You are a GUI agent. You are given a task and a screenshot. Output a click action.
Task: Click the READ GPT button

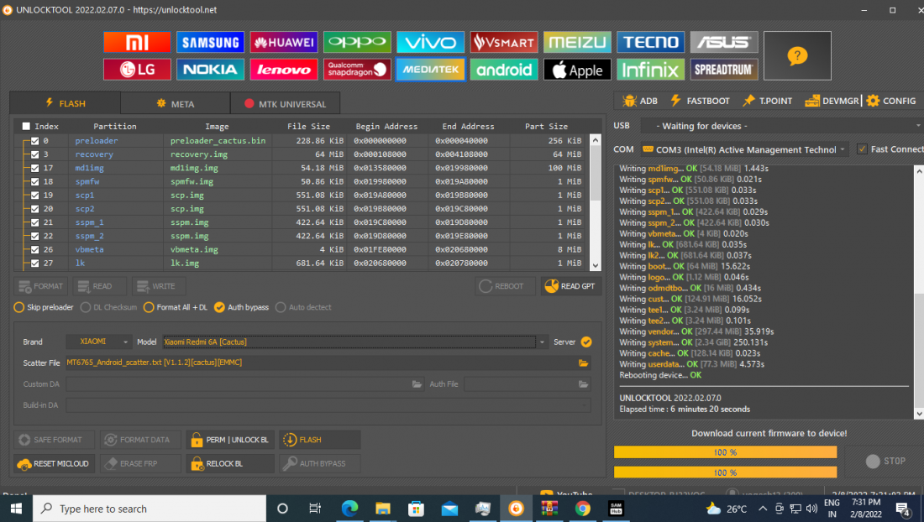pos(570,286)
